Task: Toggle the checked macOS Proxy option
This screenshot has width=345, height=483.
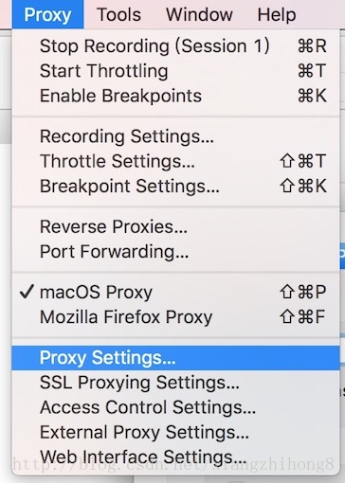Action: point(175,292)
